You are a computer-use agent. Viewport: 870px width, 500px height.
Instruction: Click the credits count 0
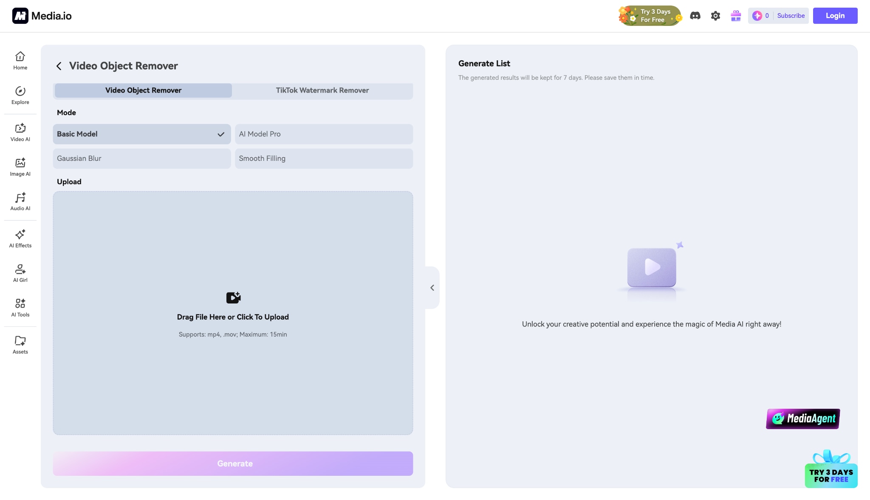pos(767,16)
